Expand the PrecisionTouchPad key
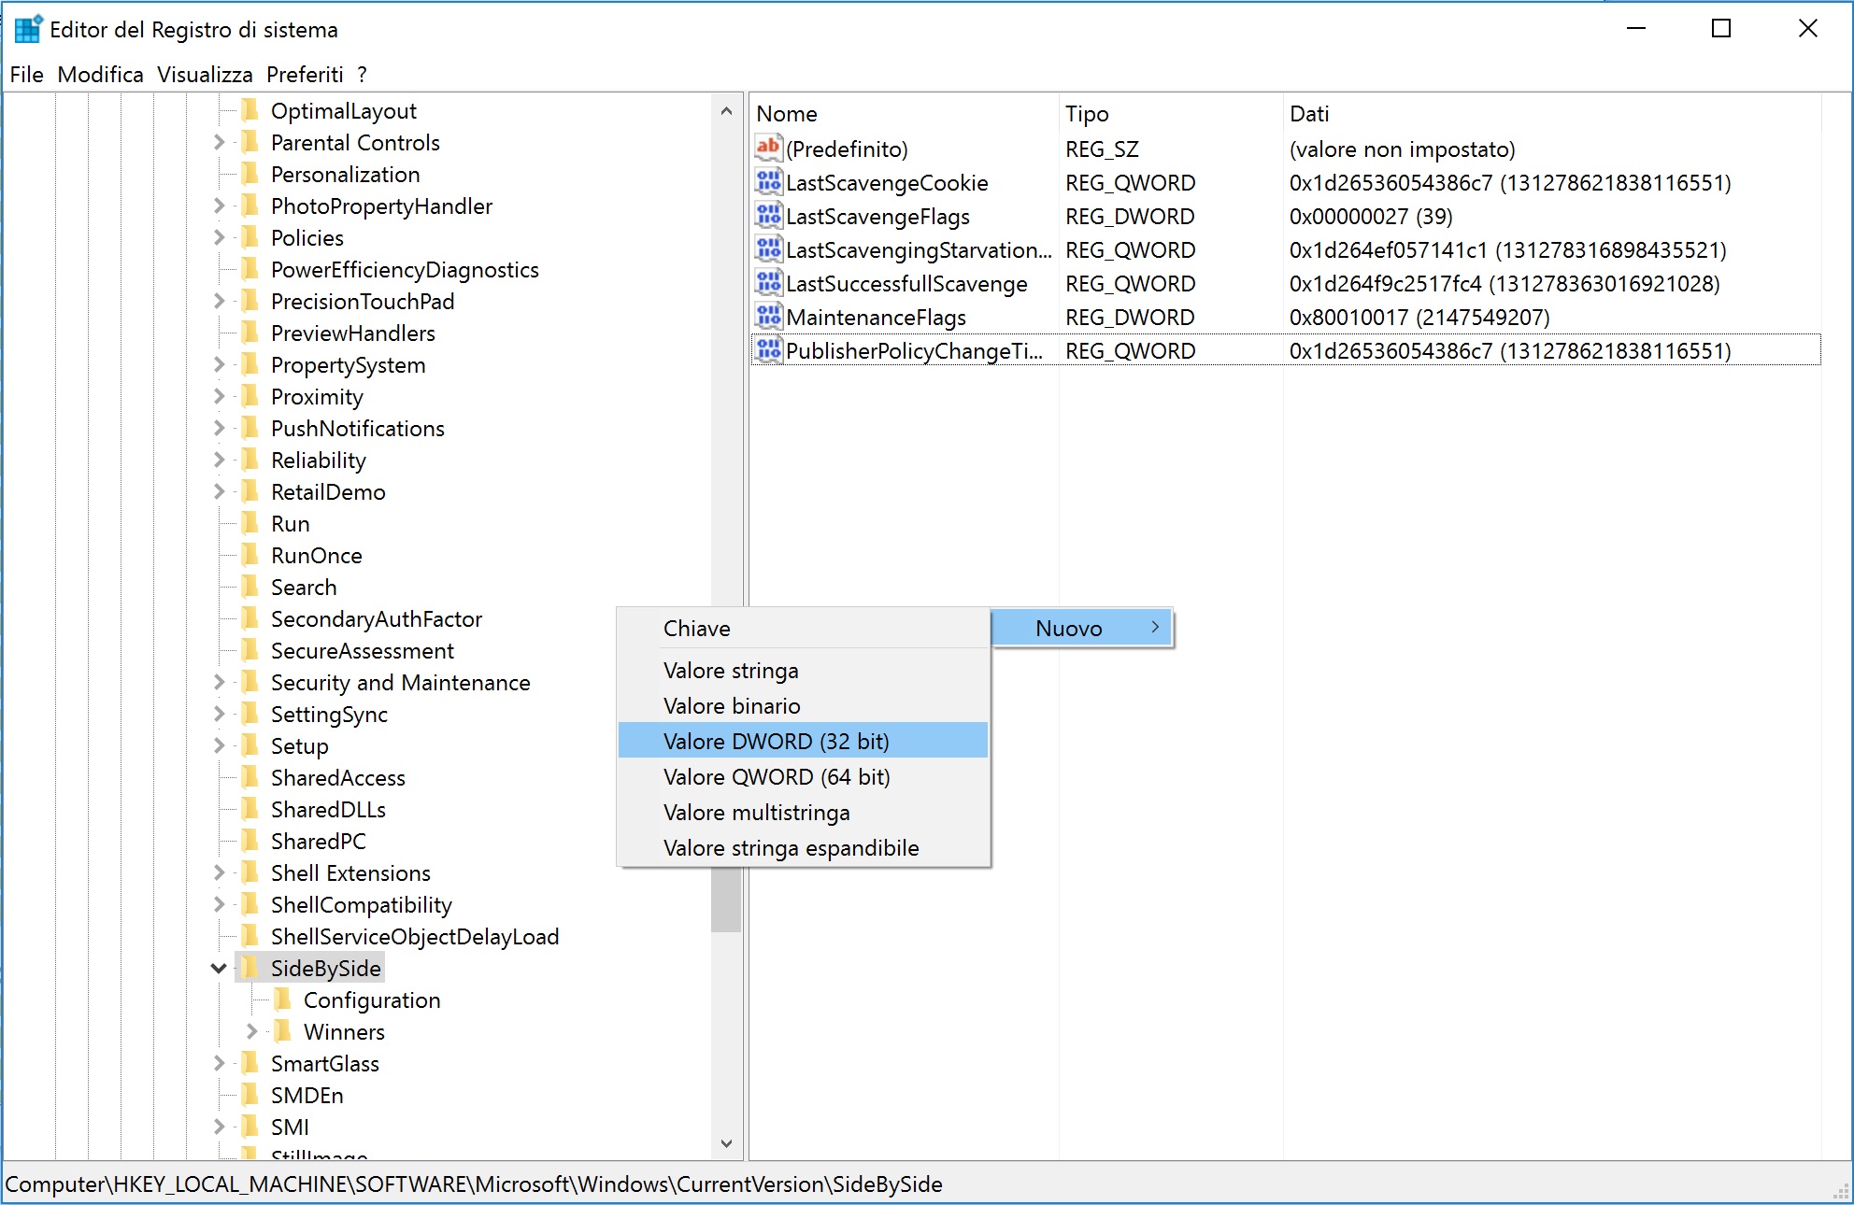 [219, 302]
